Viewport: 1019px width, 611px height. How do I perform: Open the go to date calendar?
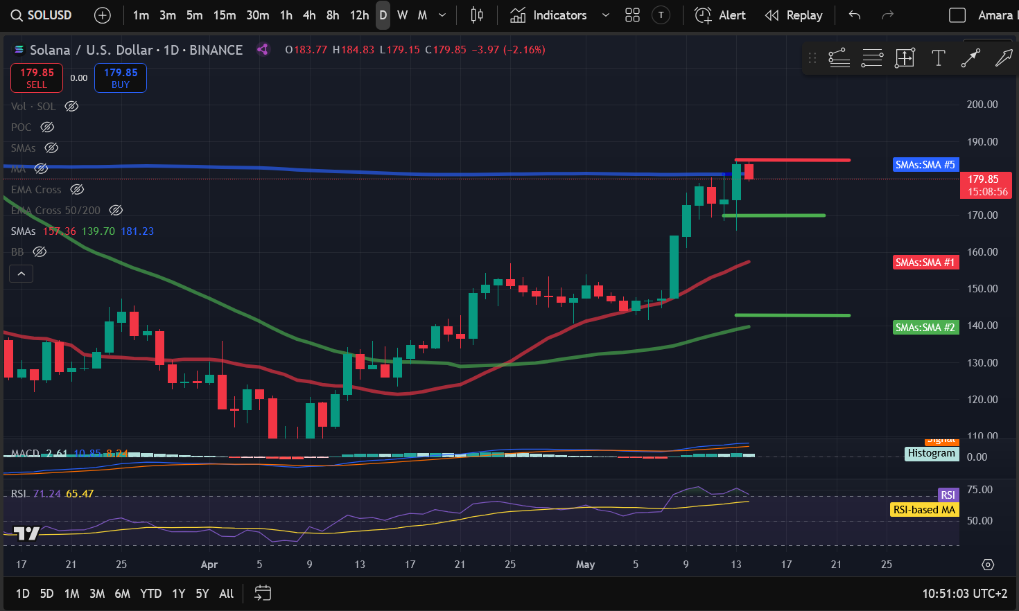click(263, 593)
